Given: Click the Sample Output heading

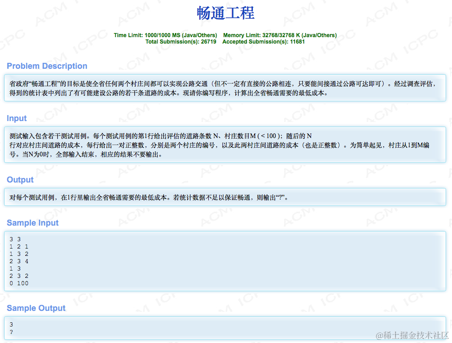Looking at the screenshot, I should [x=36, y=308].
